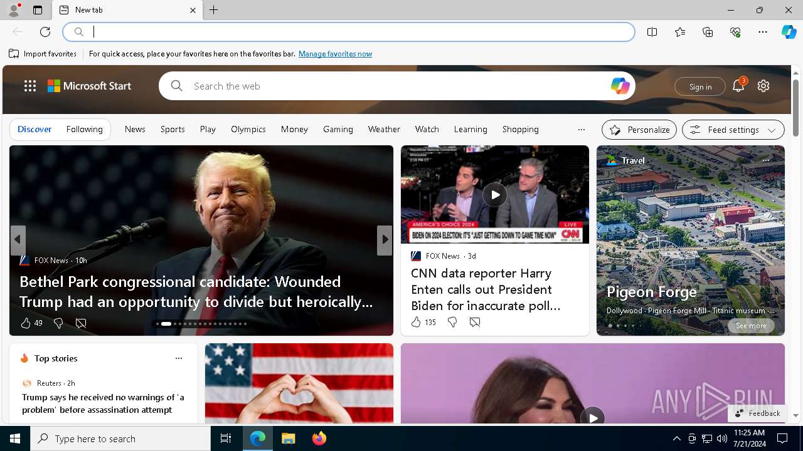Open the Edge profile icon
The width and height of the screenshot is (803, 451).
[x=13, y=10]
